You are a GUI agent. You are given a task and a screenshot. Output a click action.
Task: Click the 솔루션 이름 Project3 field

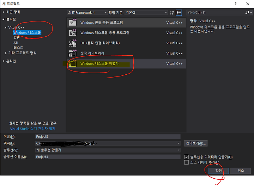[x=108, y=157]
